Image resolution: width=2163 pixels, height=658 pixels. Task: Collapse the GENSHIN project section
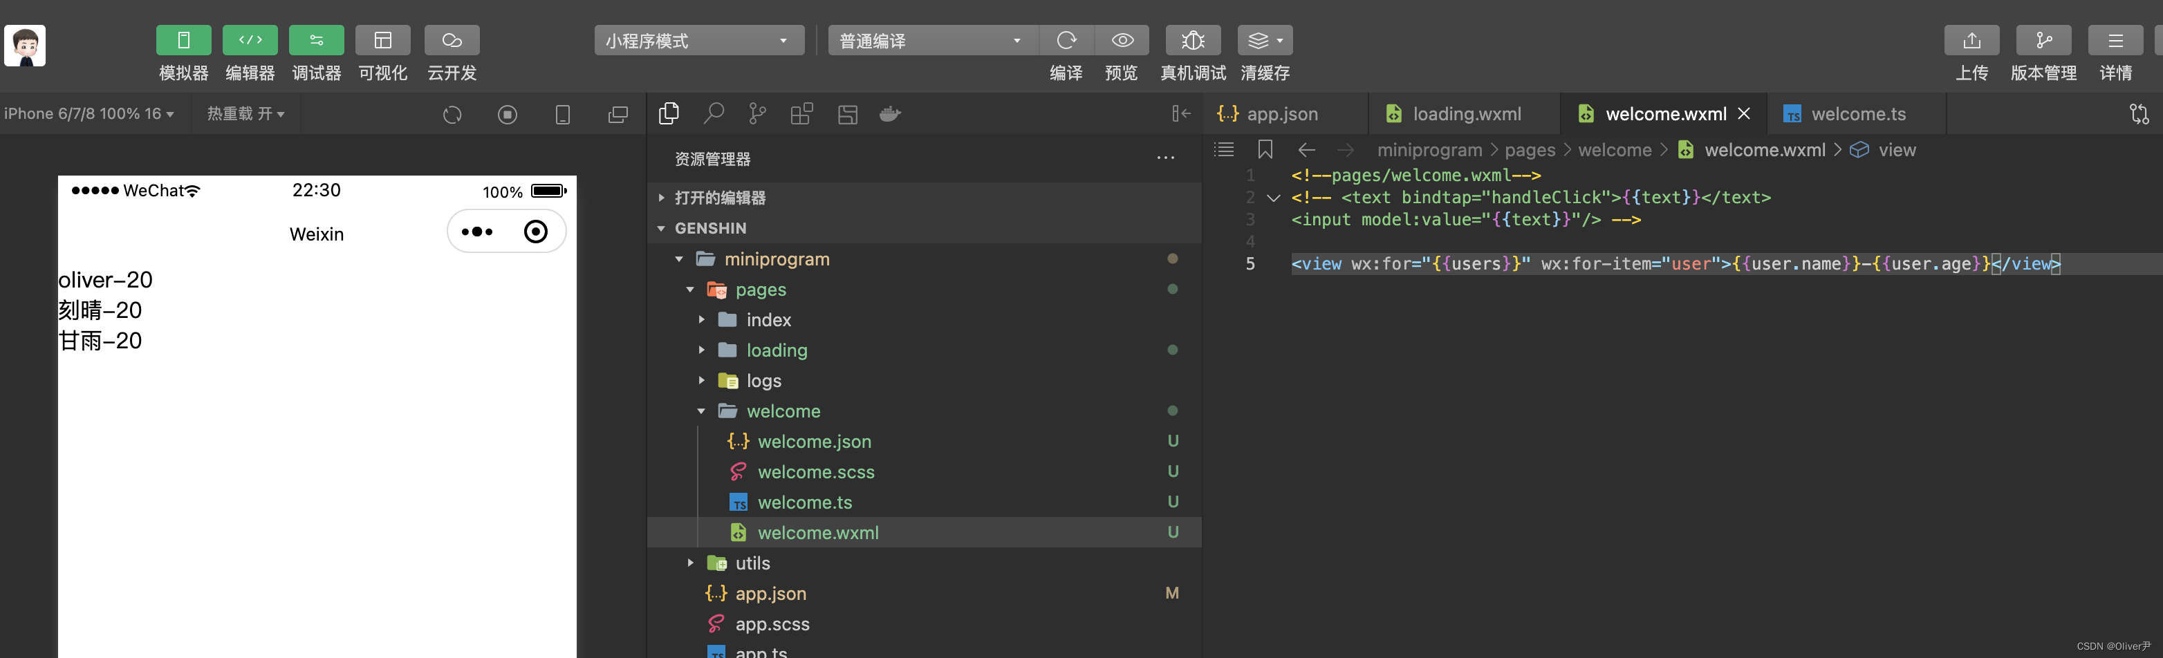click(x=924, y=228)
